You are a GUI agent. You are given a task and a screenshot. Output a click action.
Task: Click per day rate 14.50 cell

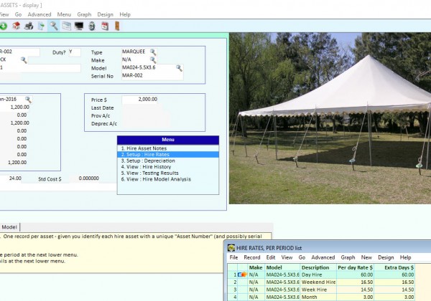[355, 290]
